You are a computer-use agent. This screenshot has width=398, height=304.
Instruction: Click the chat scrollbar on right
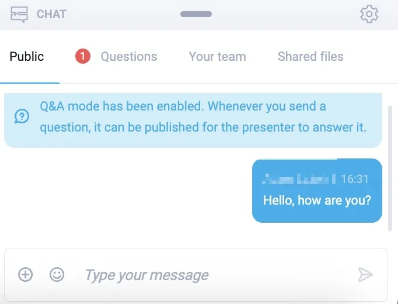[x=390, y=169]
